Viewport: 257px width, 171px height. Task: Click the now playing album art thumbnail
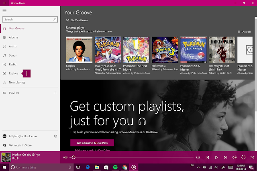click(6, 157)
